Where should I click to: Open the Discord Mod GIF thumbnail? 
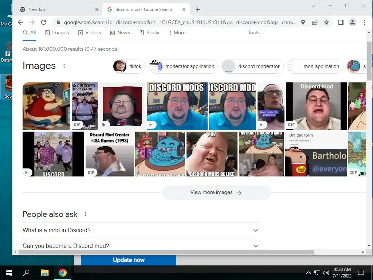coord(317,106)
